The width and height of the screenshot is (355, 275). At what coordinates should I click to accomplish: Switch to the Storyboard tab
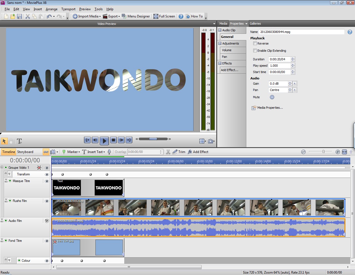pyautogui.click(x=25, y=152)
